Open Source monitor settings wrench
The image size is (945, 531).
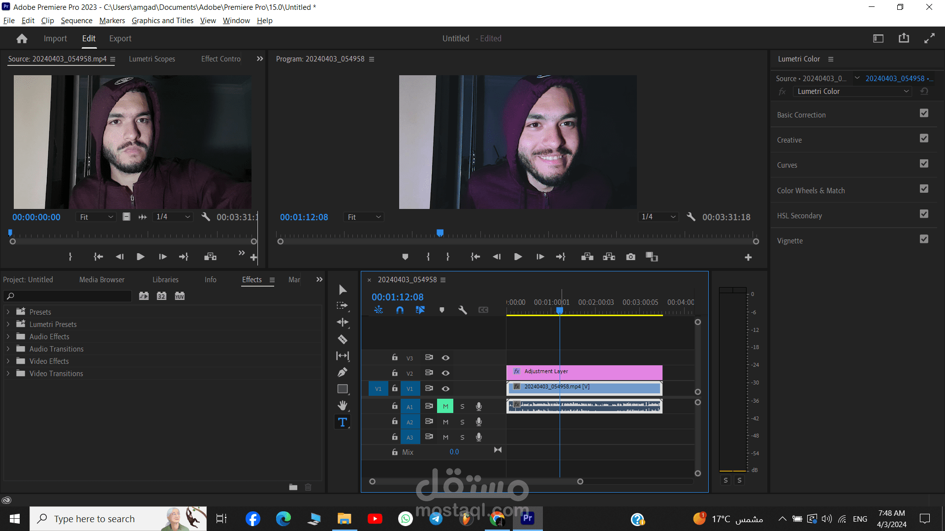(x=206, y=217)
